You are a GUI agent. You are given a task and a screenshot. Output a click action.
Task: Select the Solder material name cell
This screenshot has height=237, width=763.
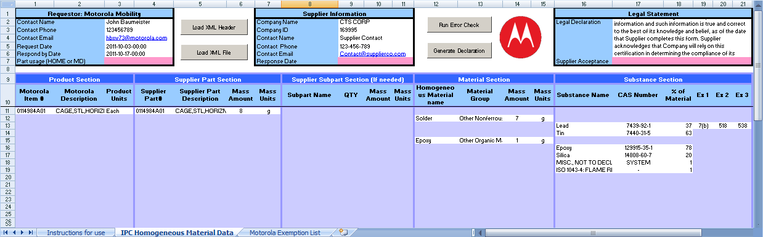point(436,118)
